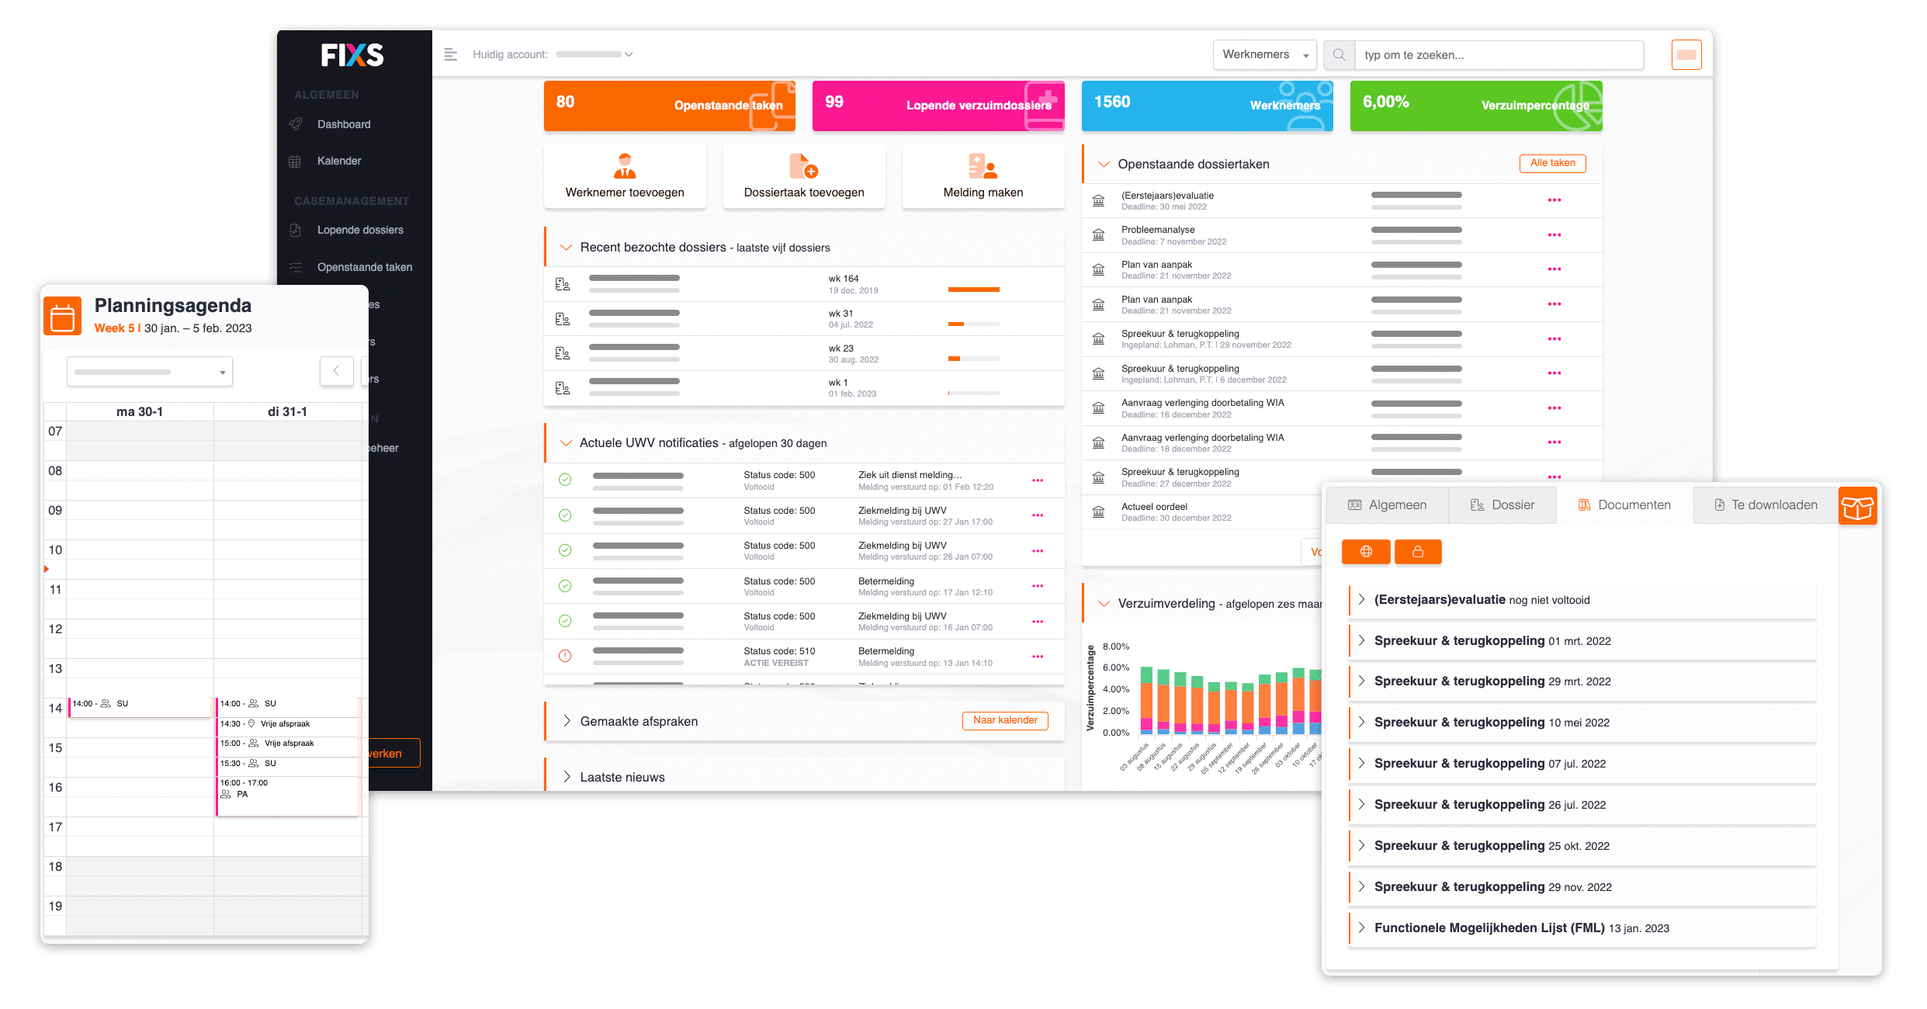Collapse Verzuimverdeling section
The width and height of the screenshot is (1927, 1009).
click(x=1104, y=604)
